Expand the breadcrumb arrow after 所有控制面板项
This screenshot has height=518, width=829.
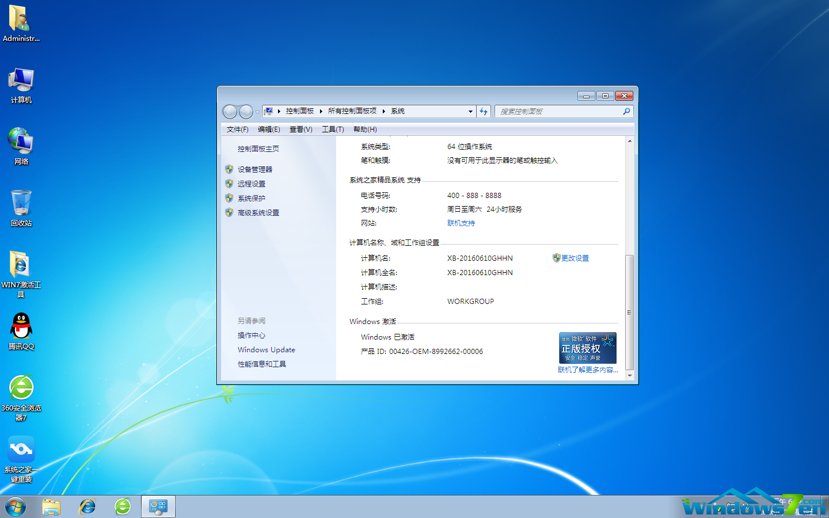click(x=383, y=111)
